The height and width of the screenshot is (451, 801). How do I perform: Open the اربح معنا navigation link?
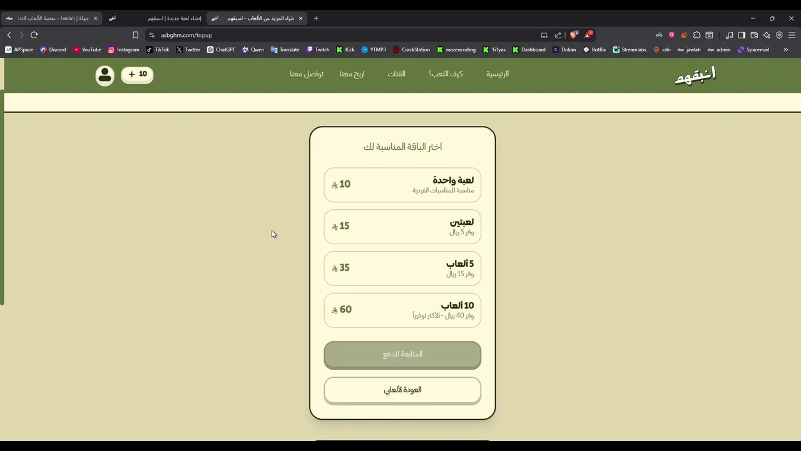click(352, 74)
